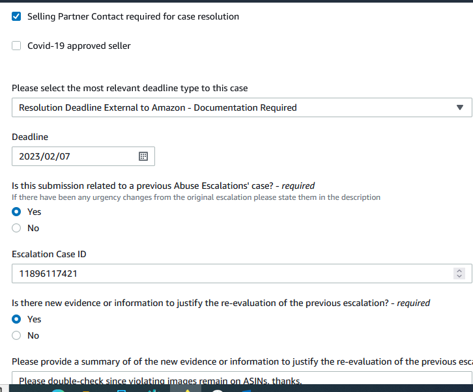Image resolution: width=473 pixels, height=392 pixels.
Task: Click the dropdown arrow beside Documentation Required
Action: 460,107
